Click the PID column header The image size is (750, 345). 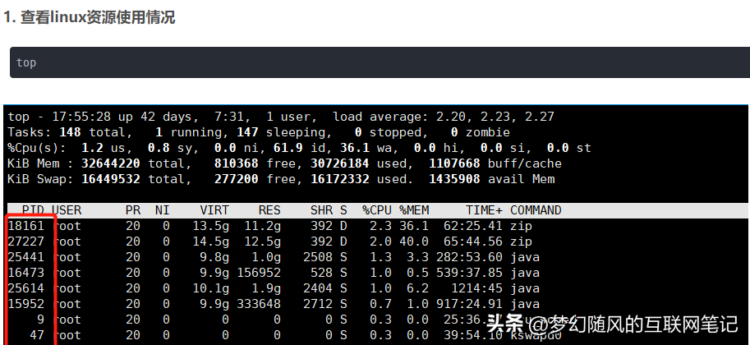pos(33,210)
